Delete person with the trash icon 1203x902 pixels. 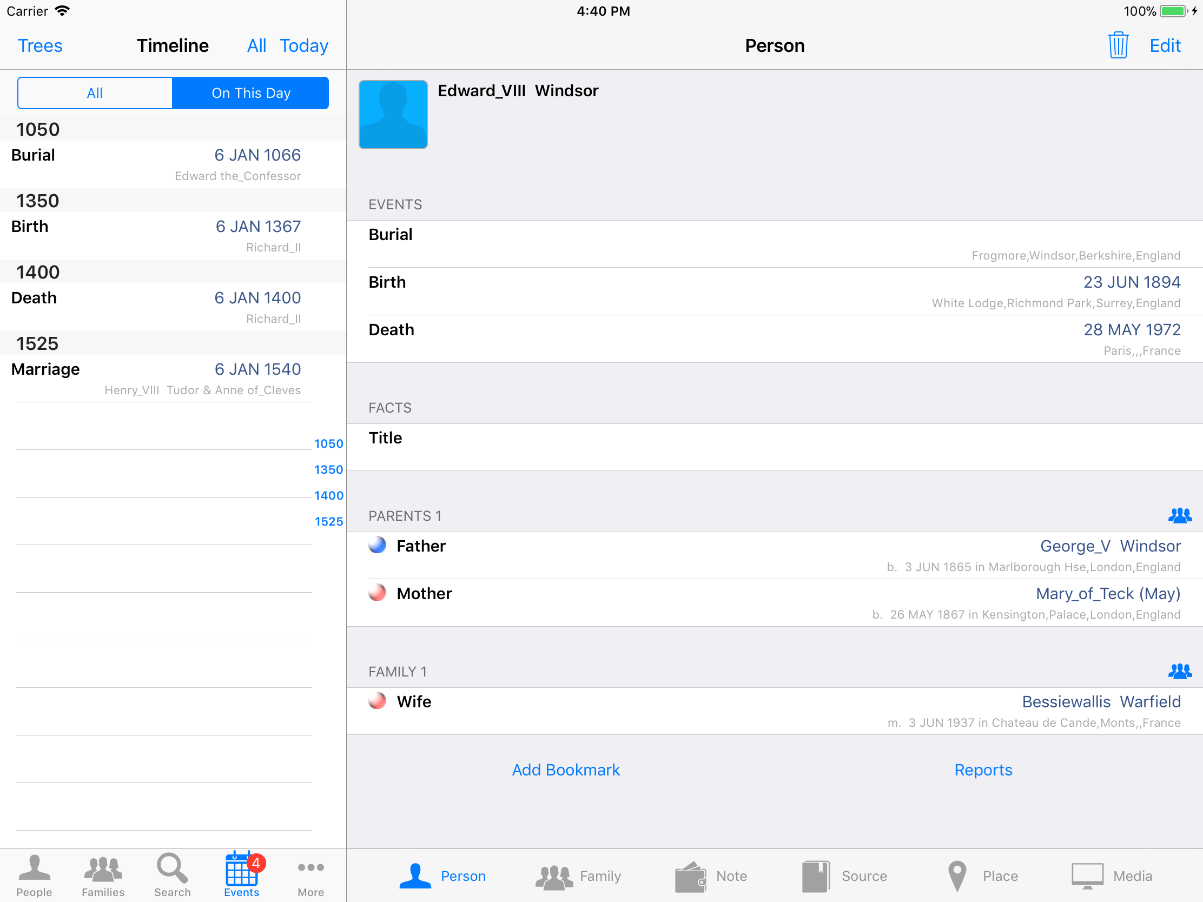(x=1118, y=45)
